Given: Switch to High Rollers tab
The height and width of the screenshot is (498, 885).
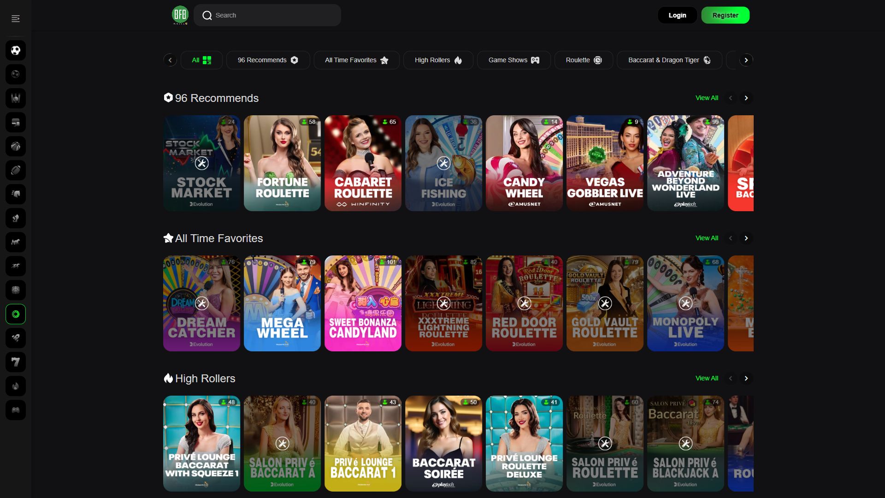Looking at the screenshot, I should (x=438, y=60).
